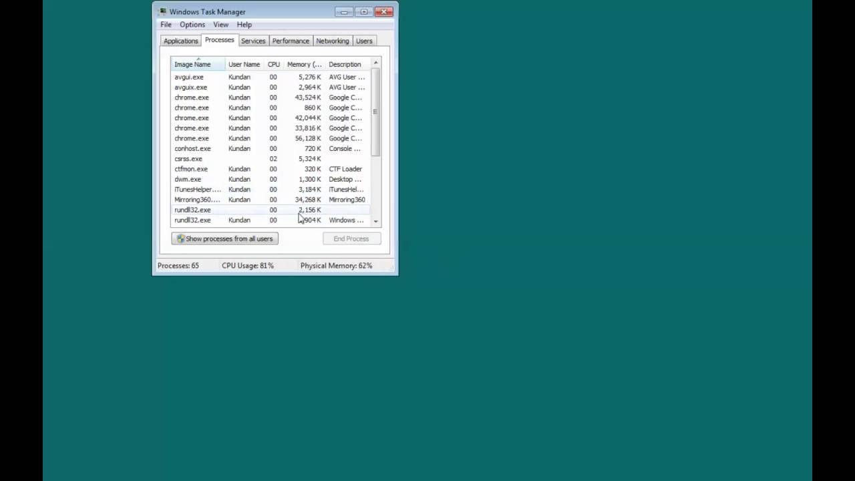Sort by Description column header
Viewport: 855px width, 481px height.
(x=348, y=64)
